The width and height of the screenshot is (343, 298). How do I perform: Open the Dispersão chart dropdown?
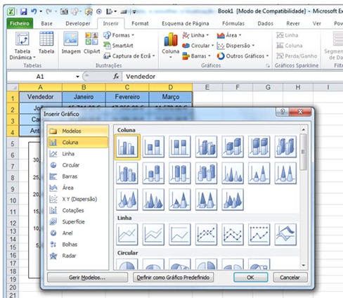(235, 46)
